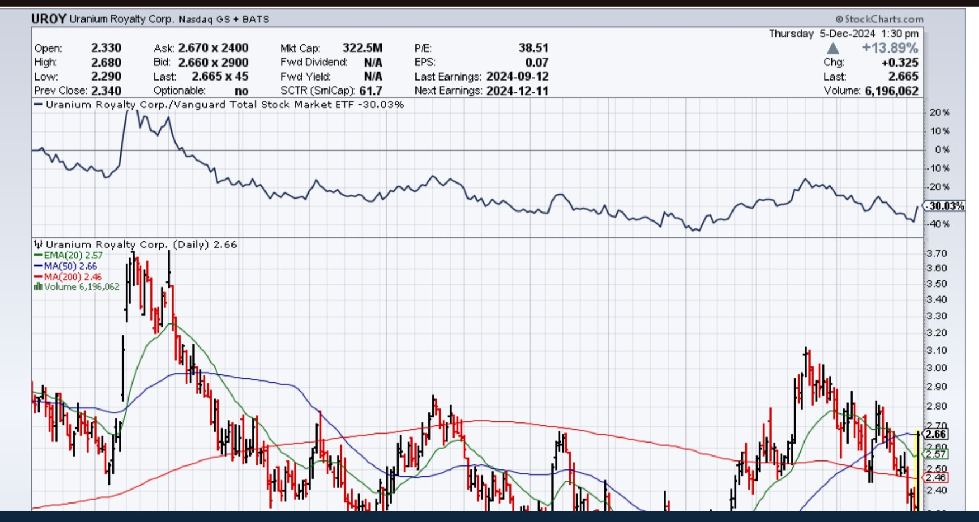Screen dimensions: 979x522
Task: Click the Fwd Dividend N/A value
Action: click(373, 62)
